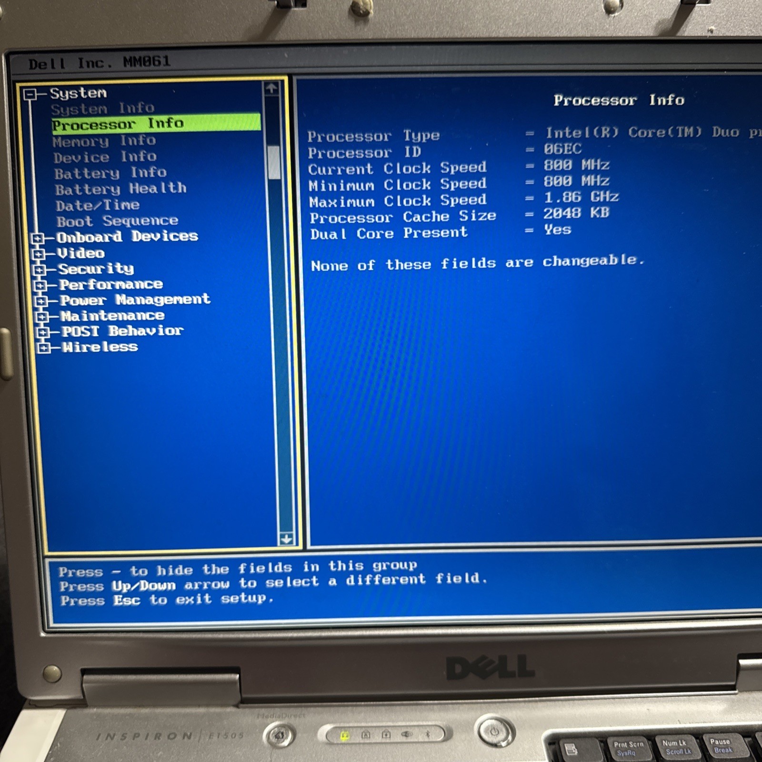Select Wireless label in tree

tap(100, 347)
